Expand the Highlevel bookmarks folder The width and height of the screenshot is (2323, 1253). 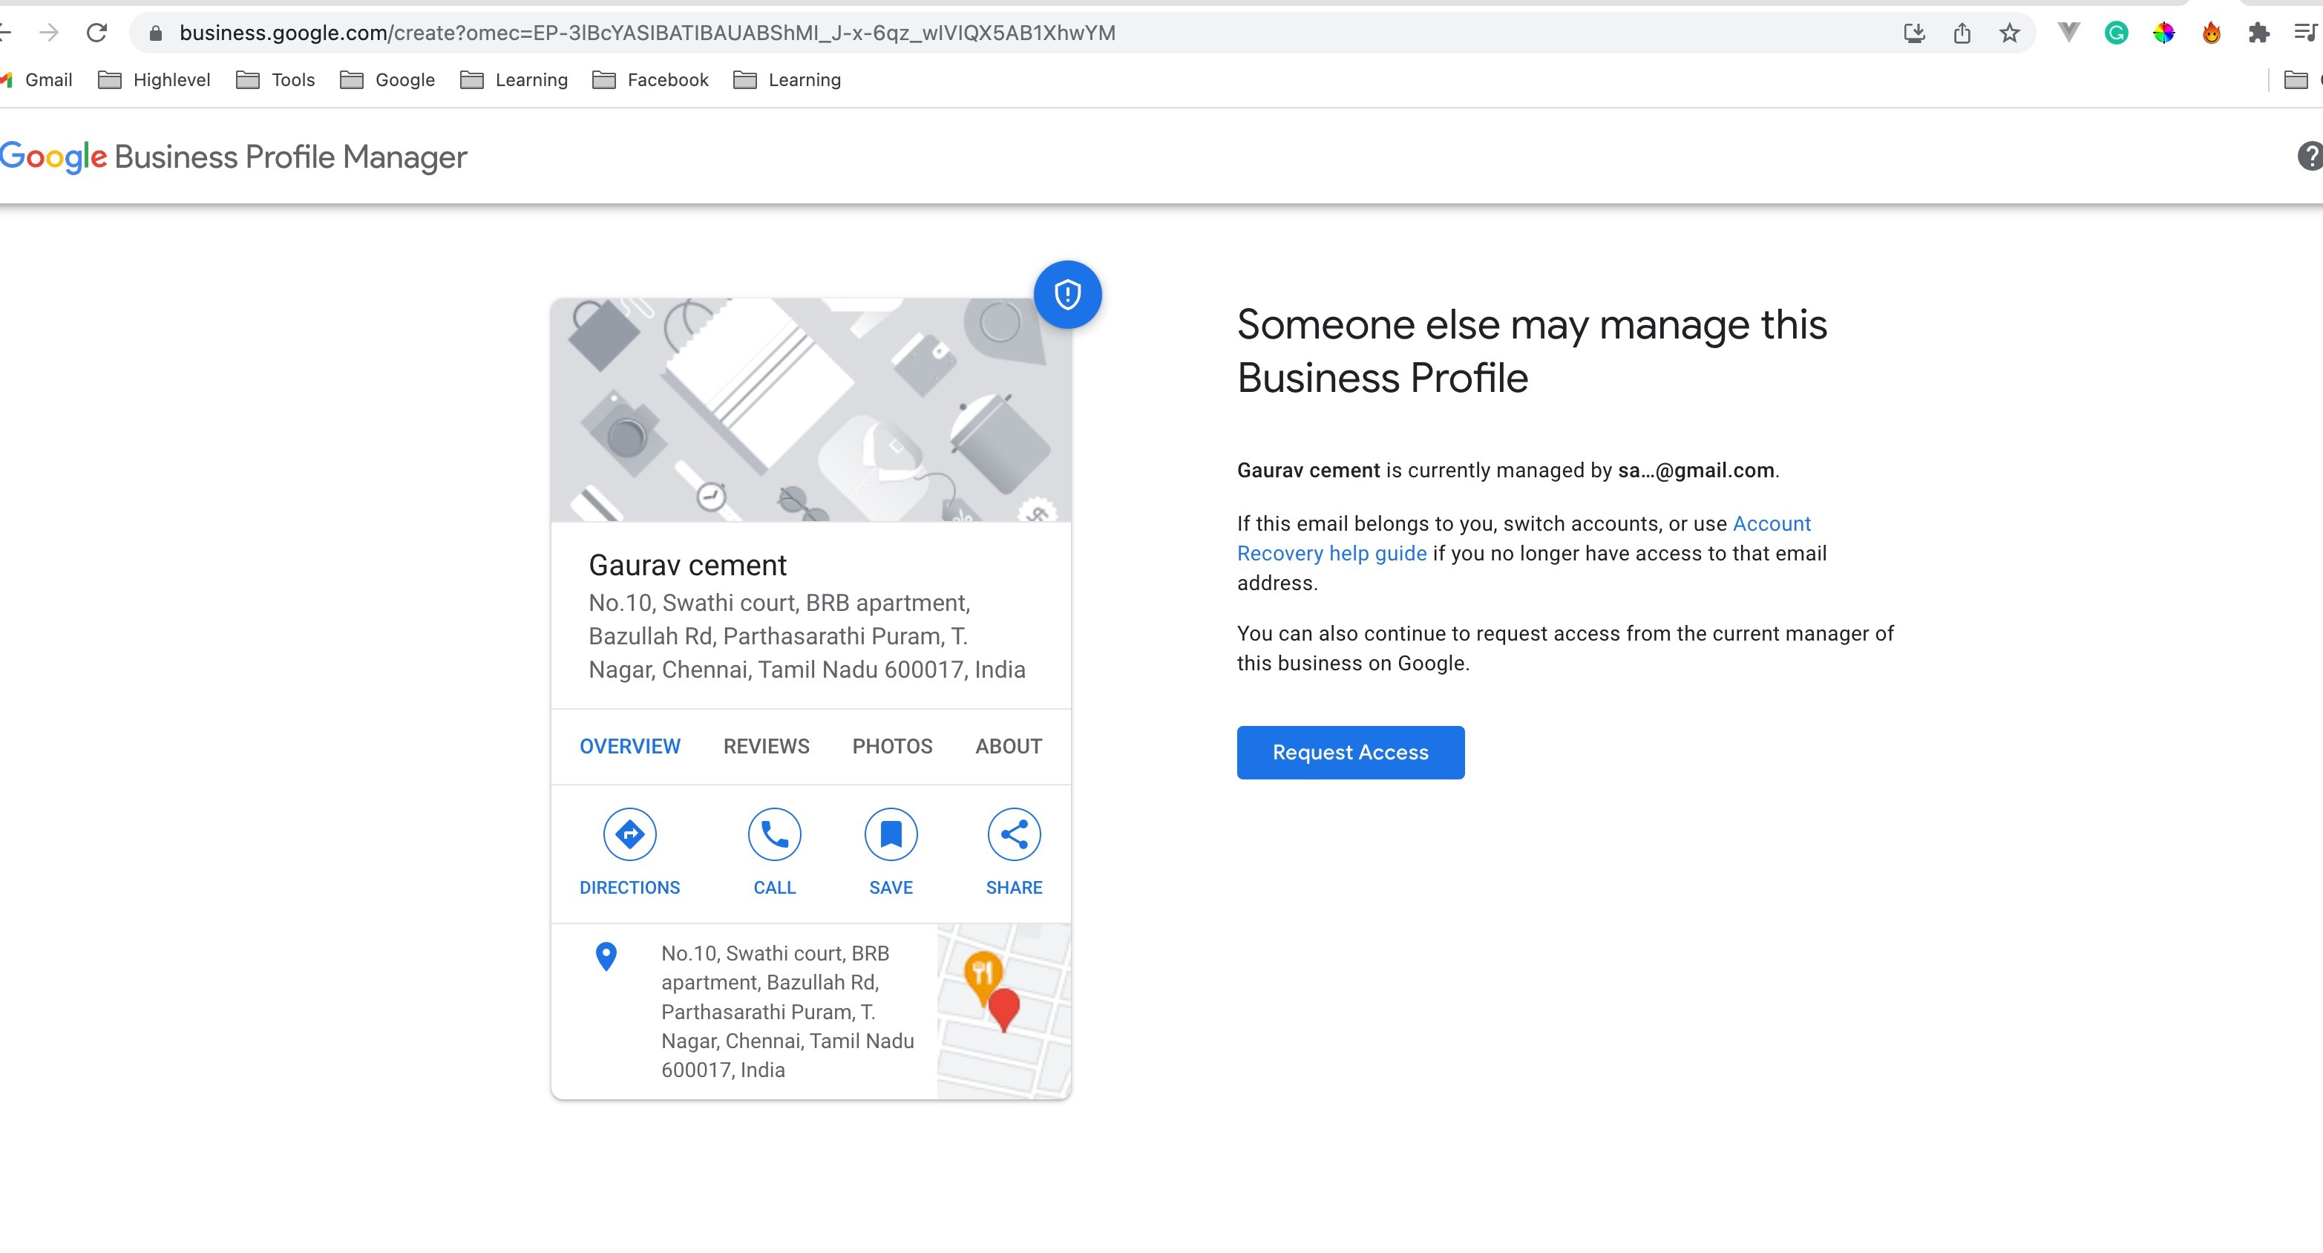point(154,80)
